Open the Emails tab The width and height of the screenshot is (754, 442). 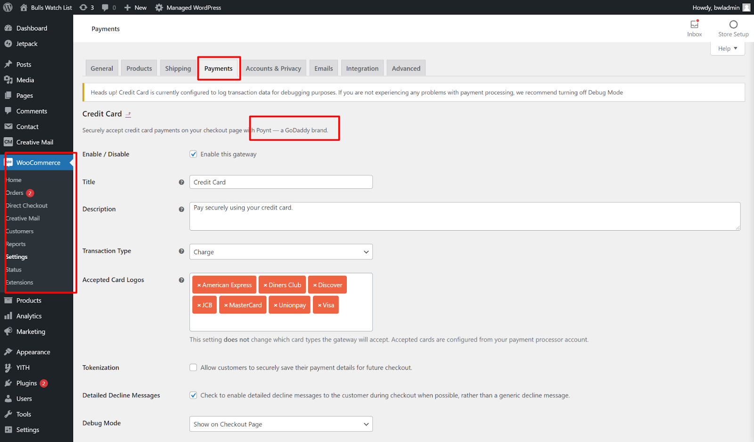coord(324,68)
